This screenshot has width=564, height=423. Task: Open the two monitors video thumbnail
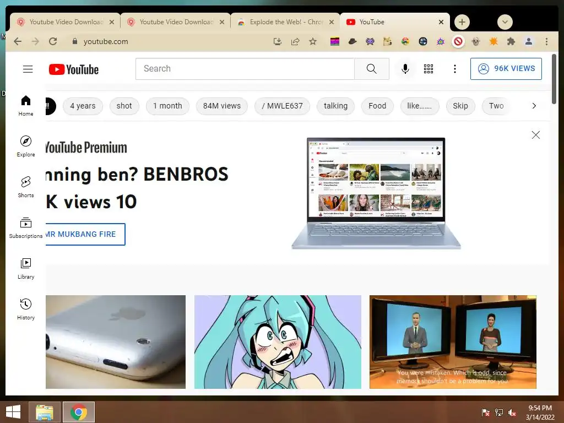[453, 341]
